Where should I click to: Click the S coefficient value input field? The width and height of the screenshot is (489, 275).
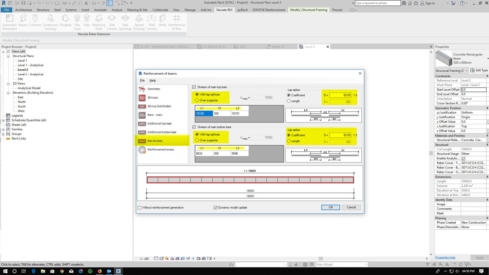340,95
